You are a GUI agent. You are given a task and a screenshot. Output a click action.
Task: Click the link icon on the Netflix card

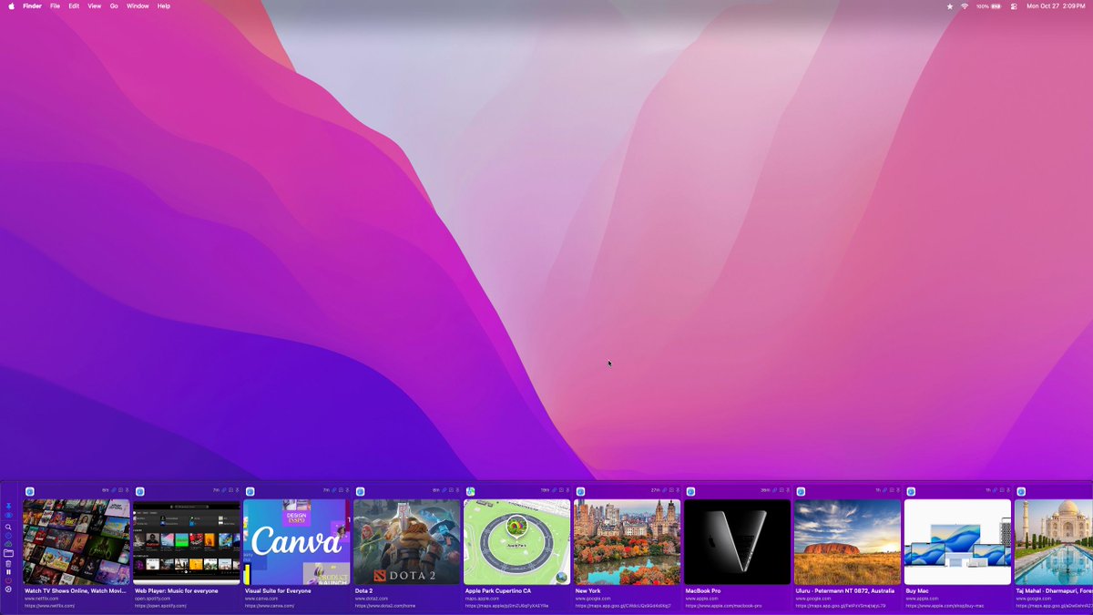pos(114,490)
